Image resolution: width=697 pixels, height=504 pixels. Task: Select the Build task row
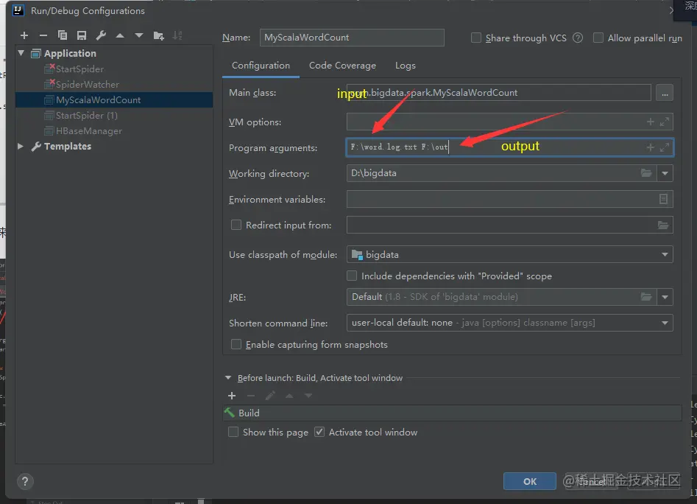452,413
